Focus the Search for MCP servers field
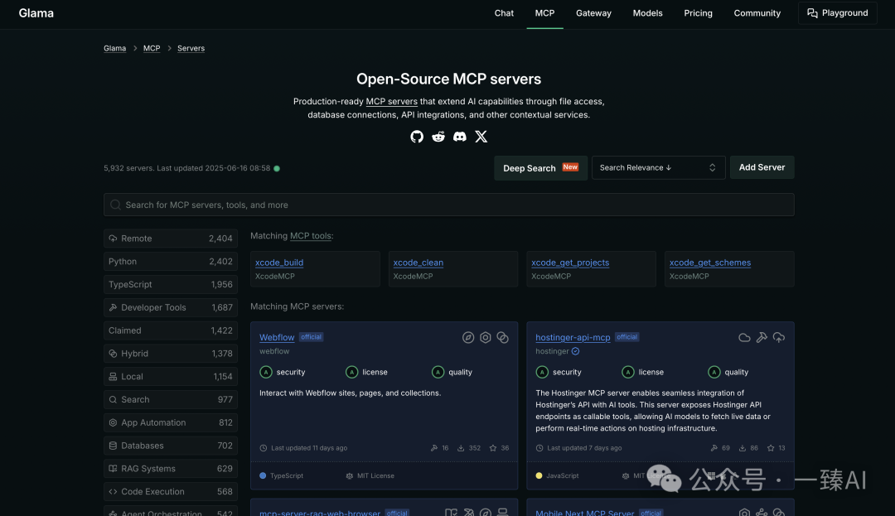895x516 pixels. pos(448,205)
